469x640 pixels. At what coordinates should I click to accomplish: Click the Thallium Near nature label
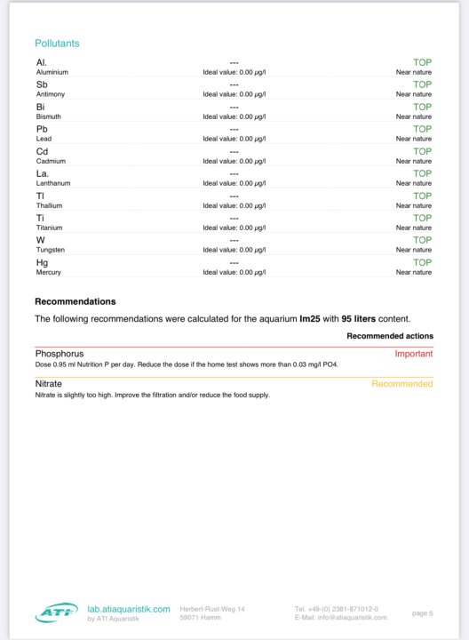[x=414, y=205]
